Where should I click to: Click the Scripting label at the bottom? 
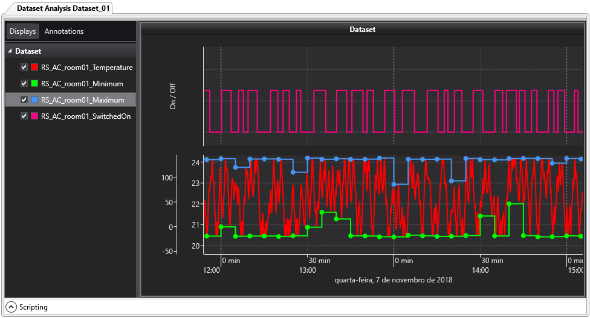(x=33, y=307)
